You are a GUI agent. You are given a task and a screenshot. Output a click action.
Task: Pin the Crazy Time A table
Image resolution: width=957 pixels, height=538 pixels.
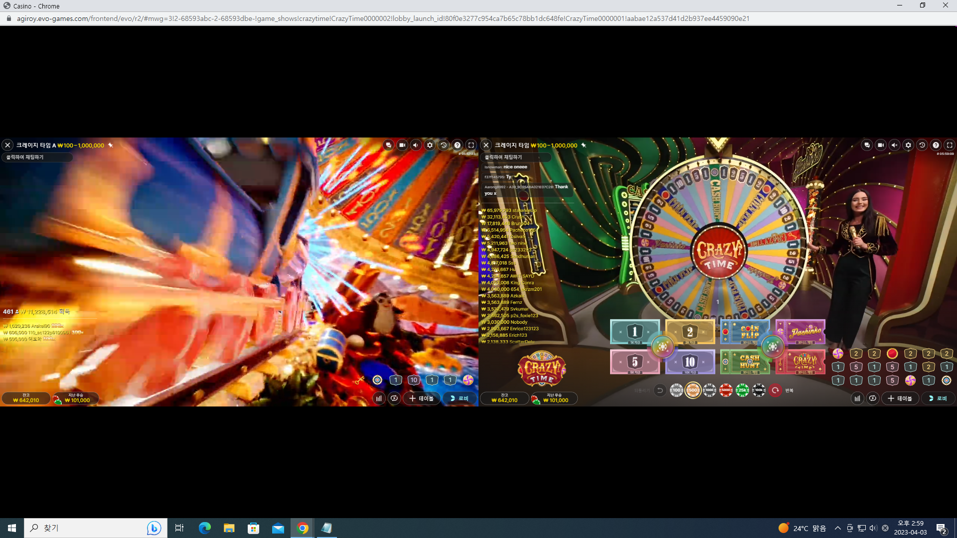[x=111, y=145]
